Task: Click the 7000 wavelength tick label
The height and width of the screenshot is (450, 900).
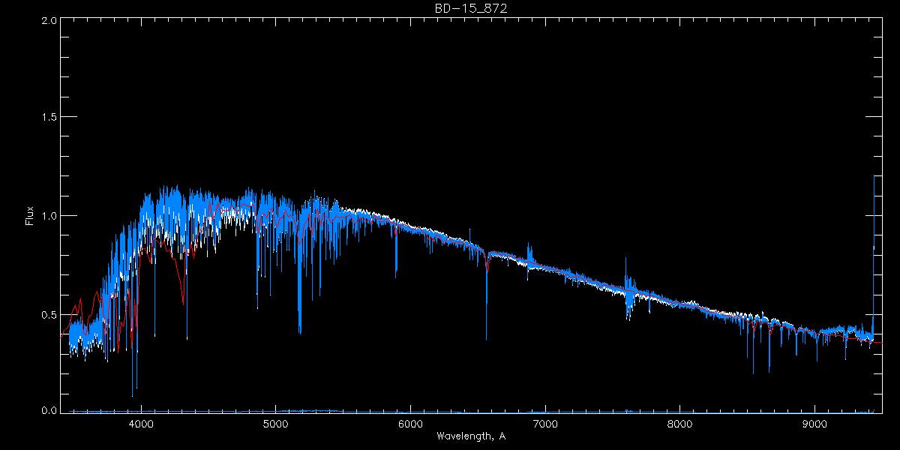Action: point(545,422)
